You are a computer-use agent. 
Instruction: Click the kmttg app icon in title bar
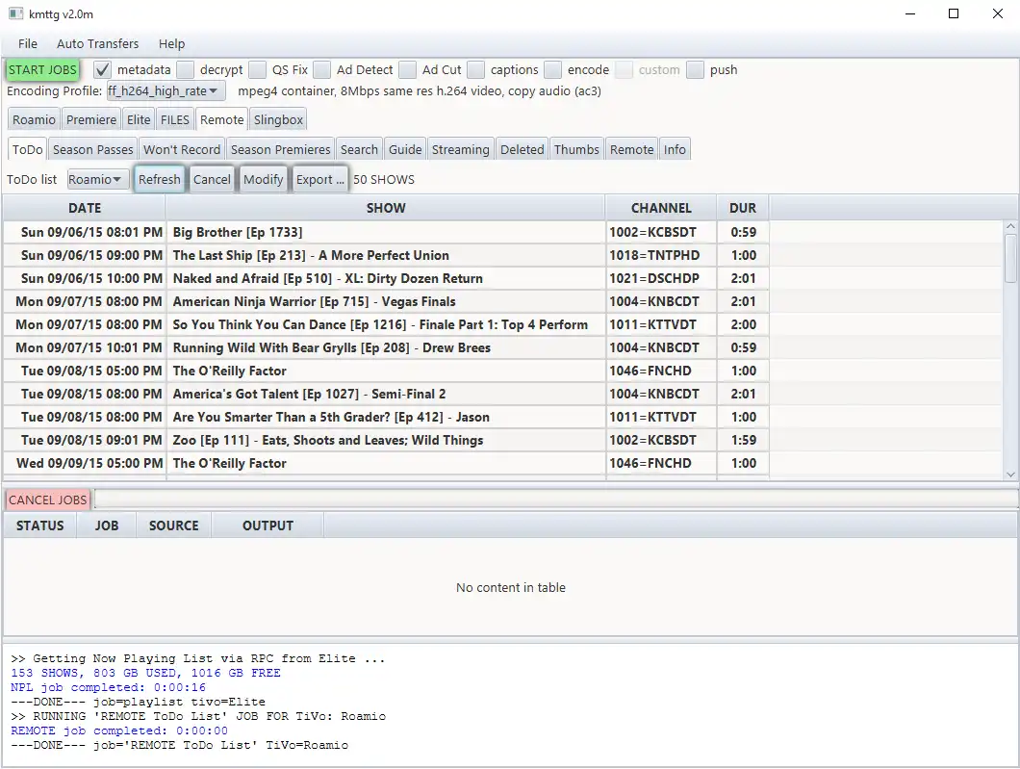coord(15,14)
